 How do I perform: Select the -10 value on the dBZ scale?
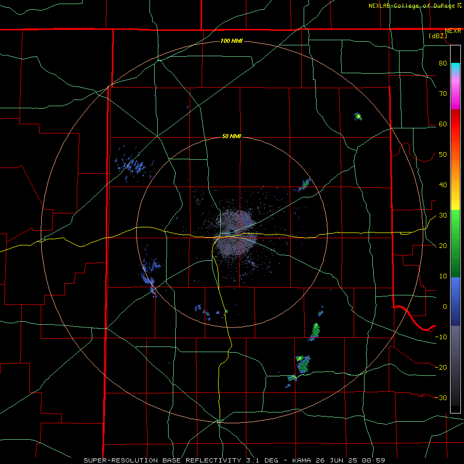441,337
